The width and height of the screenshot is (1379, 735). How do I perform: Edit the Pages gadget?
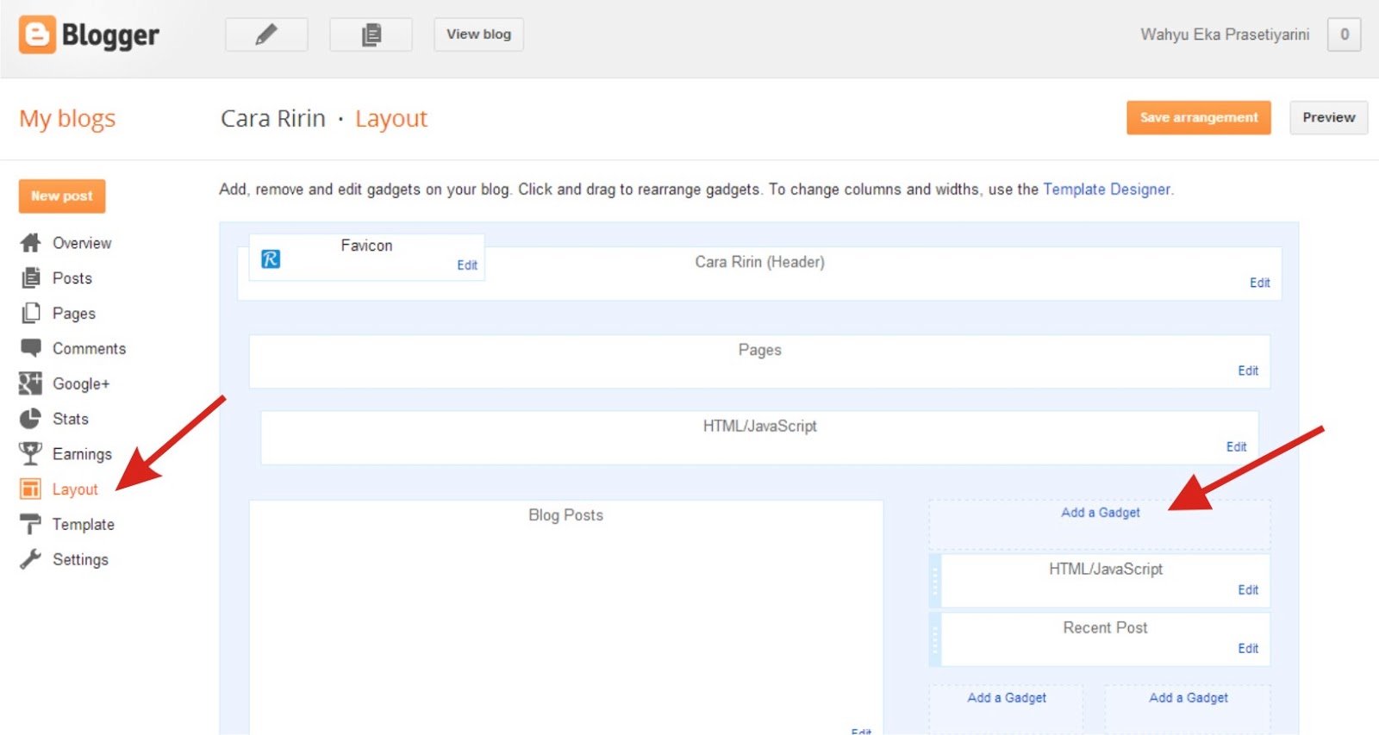pos(1248,371)
